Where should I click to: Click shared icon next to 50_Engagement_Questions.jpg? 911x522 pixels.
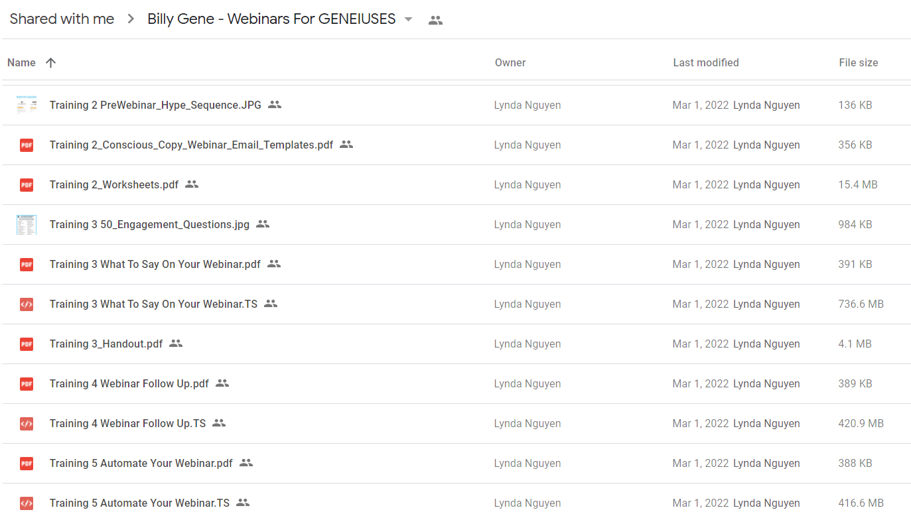click(x=263, y=224)
